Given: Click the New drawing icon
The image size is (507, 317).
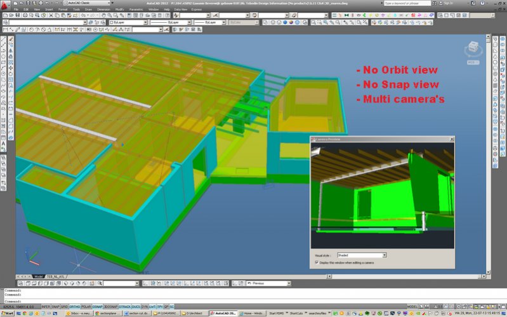Looking at the screenshot, I should pos(6,15).
